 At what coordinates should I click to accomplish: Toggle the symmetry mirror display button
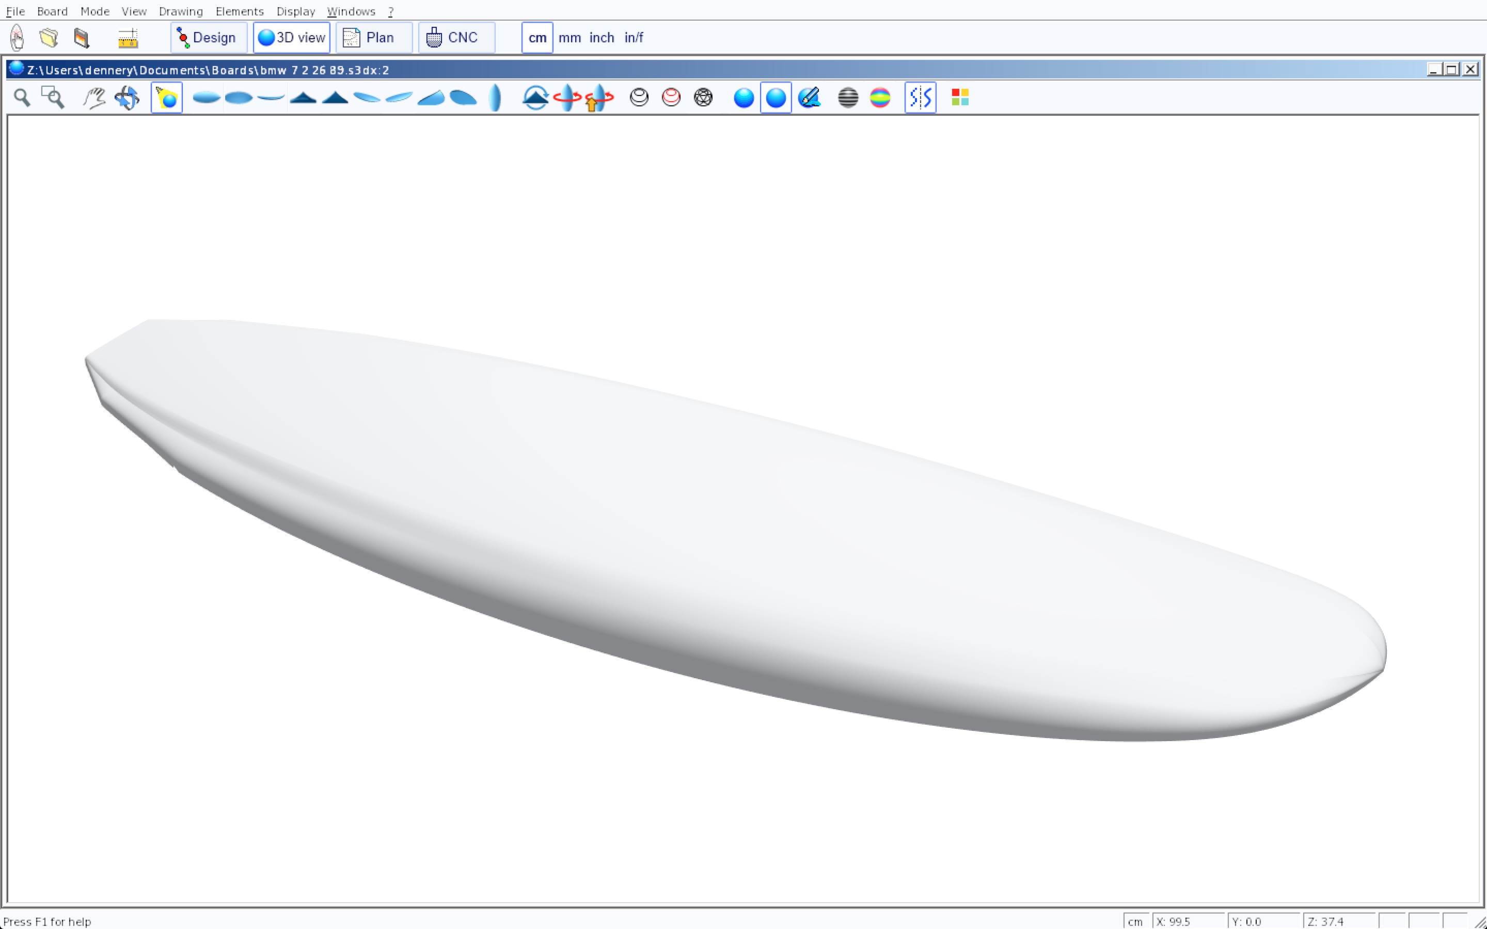coord(920,98)
